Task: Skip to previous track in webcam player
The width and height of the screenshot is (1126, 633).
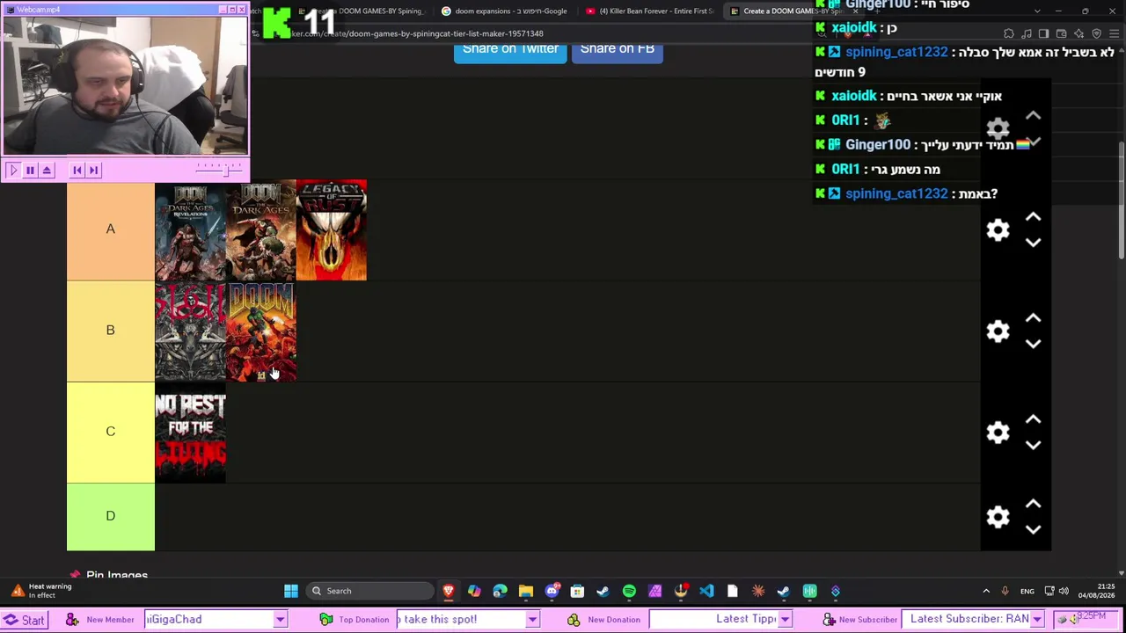Action: 77,170
